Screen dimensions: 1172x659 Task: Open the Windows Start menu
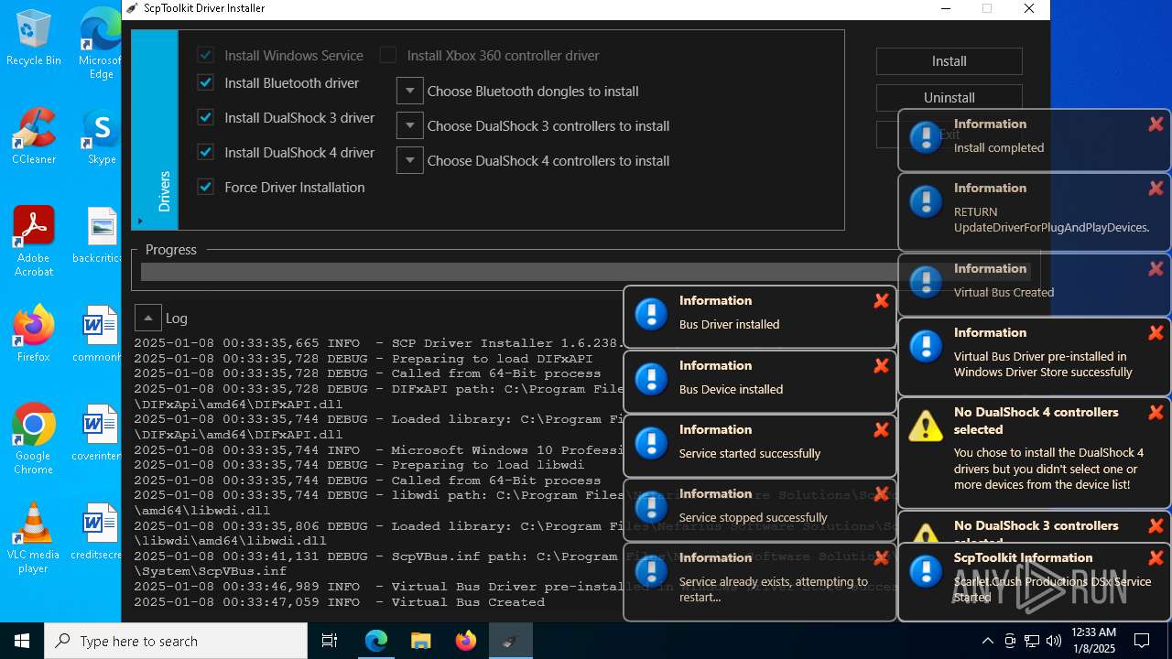22,641
